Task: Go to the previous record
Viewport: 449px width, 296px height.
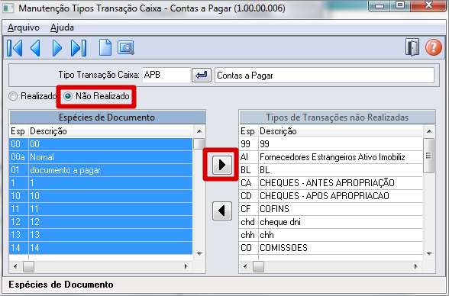Action: pos(35,48)
